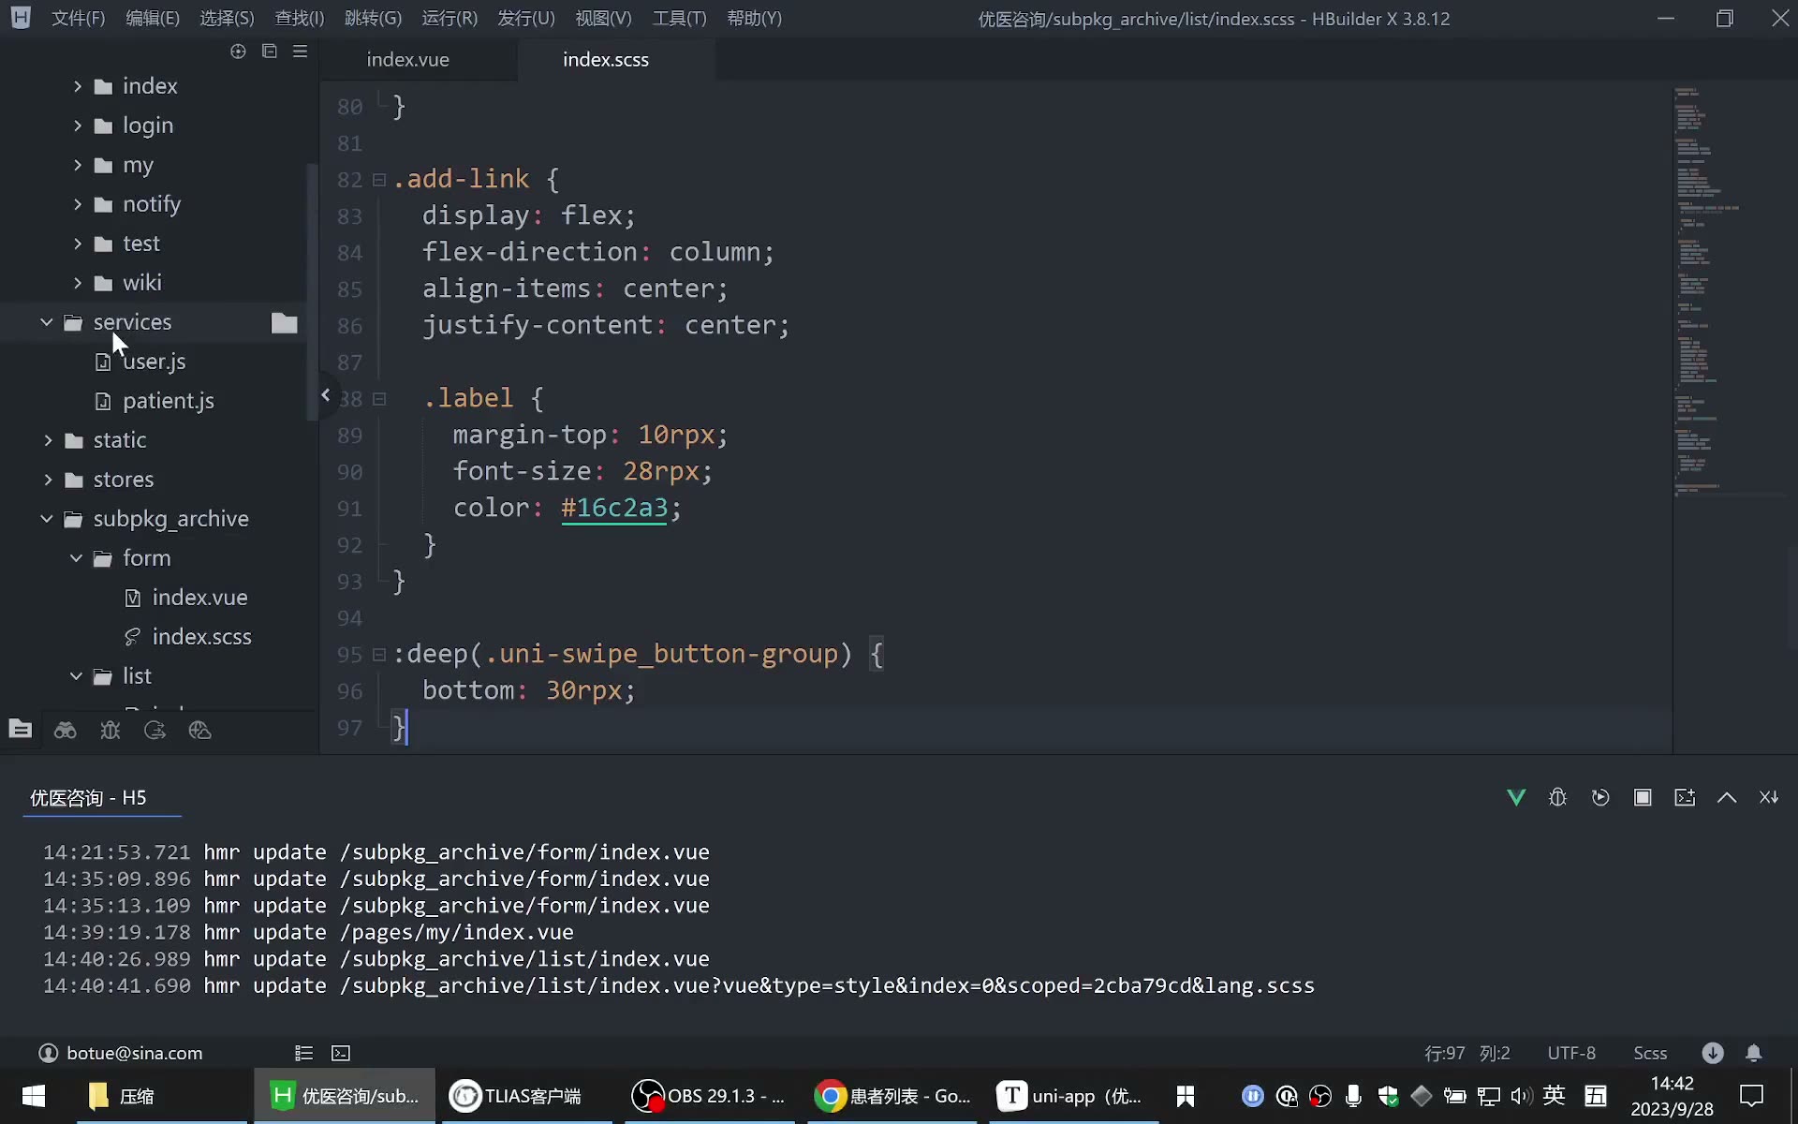This screenshot has height=1124, width=1798.
Task: Click the collapse-all icon in the project panel header
Action: coord(270,52)
